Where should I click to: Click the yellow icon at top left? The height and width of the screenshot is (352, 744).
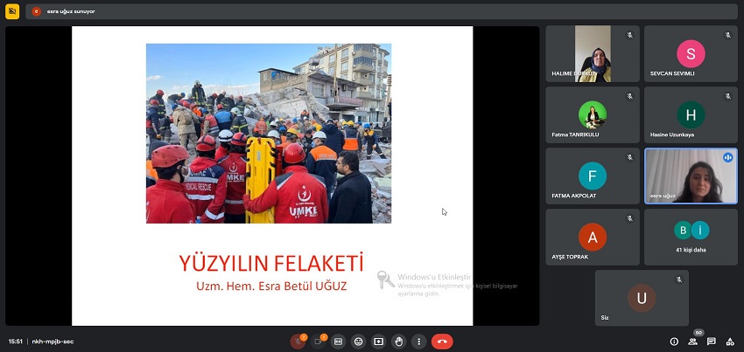tap(12, 11)
